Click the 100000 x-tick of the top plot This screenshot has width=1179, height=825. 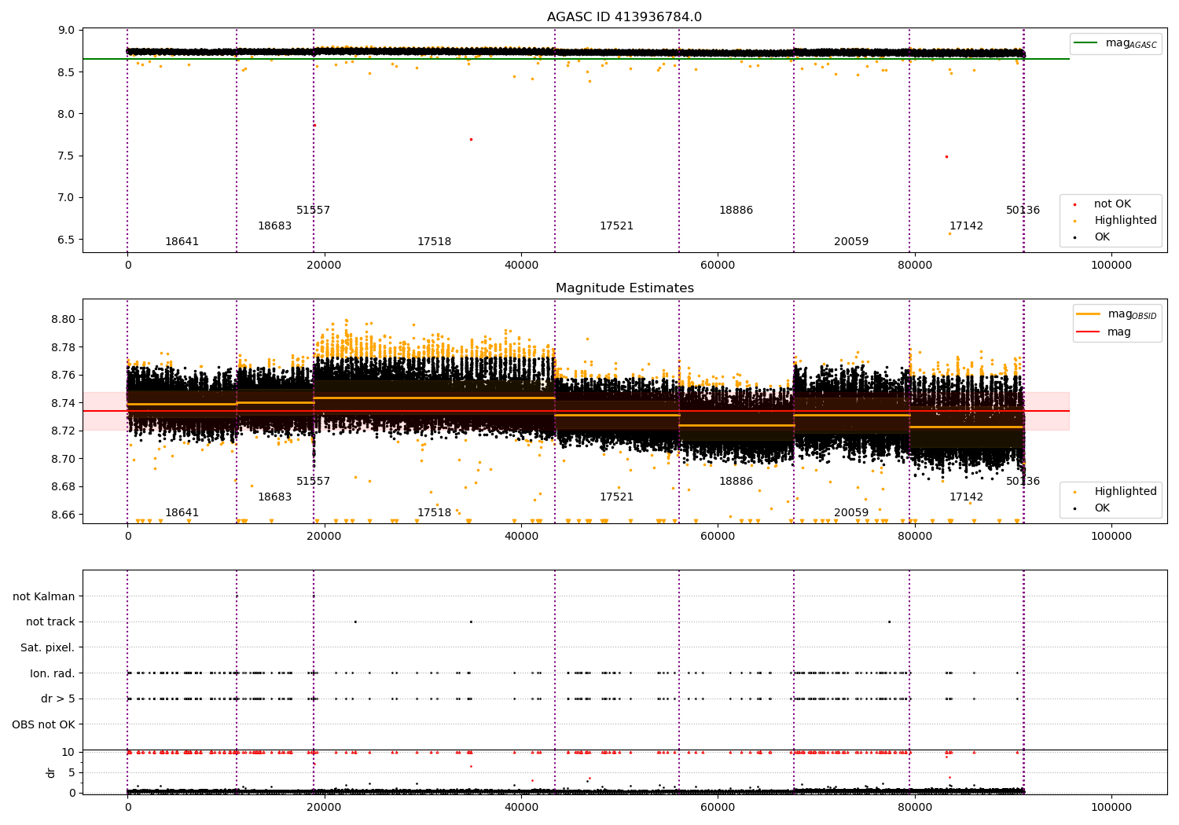[1111, 266]
